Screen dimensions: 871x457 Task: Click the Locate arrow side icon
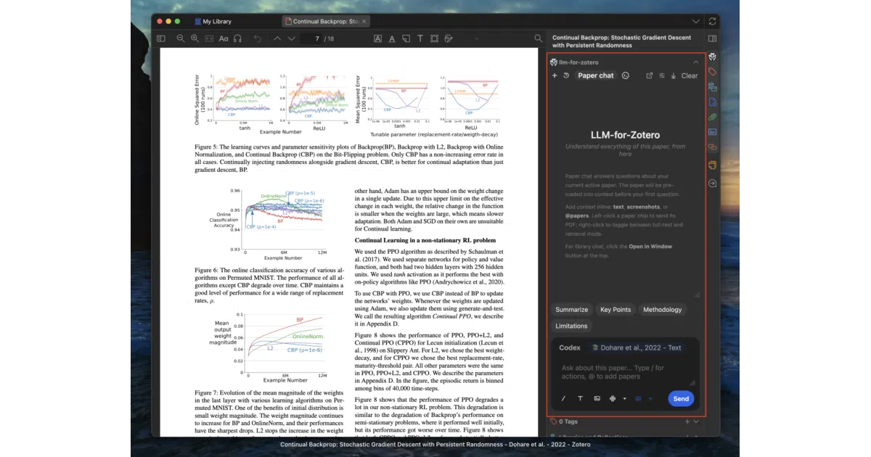pyautogui.click(x=713, y=184)
